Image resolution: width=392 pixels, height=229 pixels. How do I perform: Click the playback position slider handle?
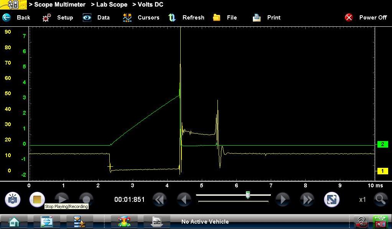pos(248,195)
